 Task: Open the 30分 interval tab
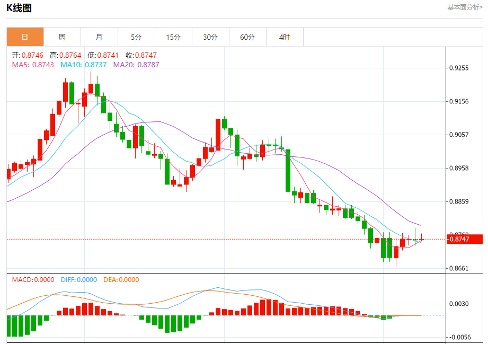coord(210,37)
